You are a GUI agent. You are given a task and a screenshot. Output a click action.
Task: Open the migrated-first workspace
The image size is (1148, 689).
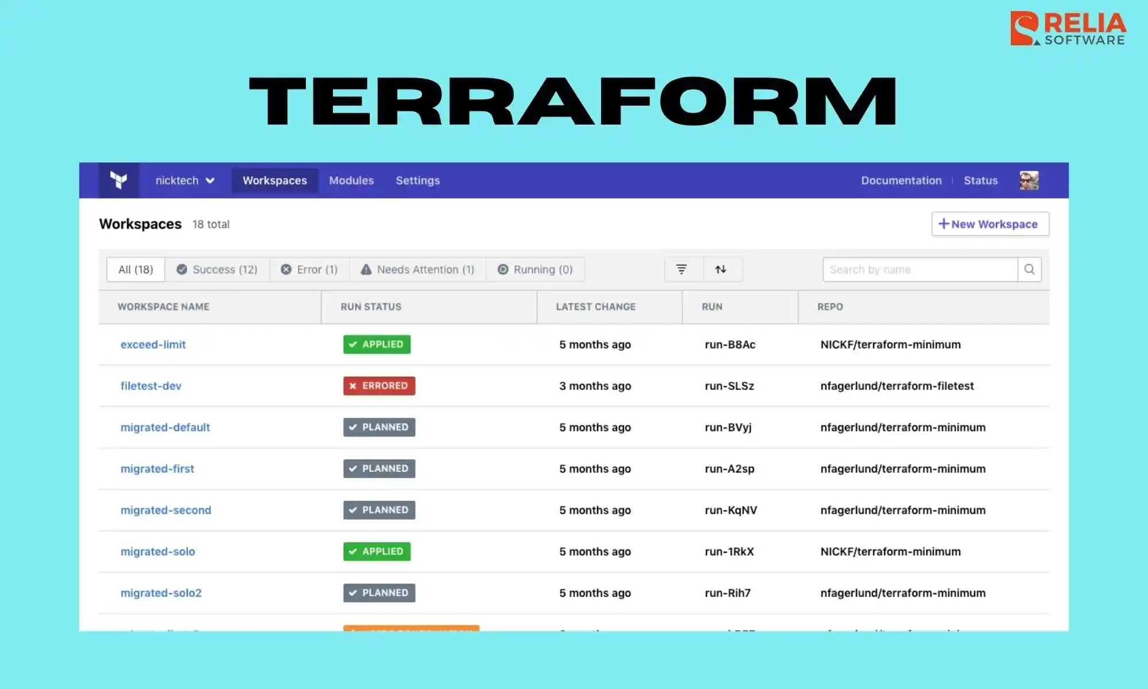pos(157,469)
